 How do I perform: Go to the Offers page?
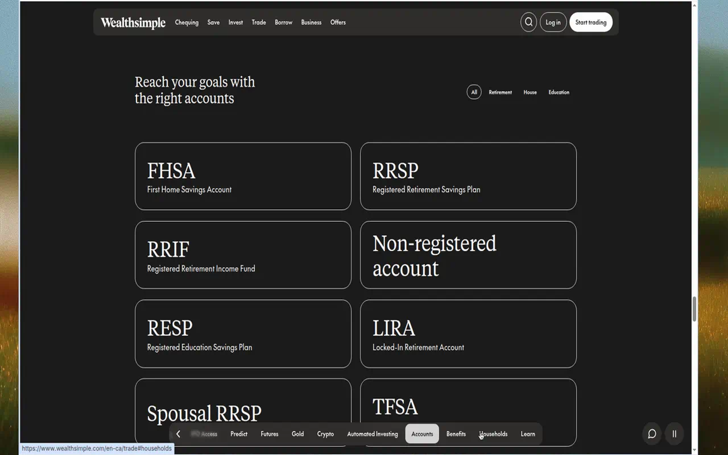[x=338, y=22]
